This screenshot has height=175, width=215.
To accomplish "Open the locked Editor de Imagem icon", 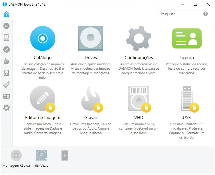I will tap(43, 98).
